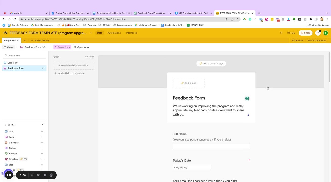Open Feedback Form view options chevron

[x=48, y=47]
